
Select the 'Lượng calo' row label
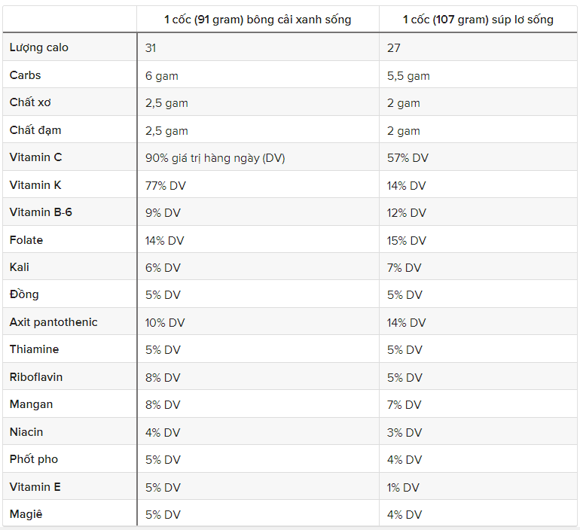coord(39,47)
